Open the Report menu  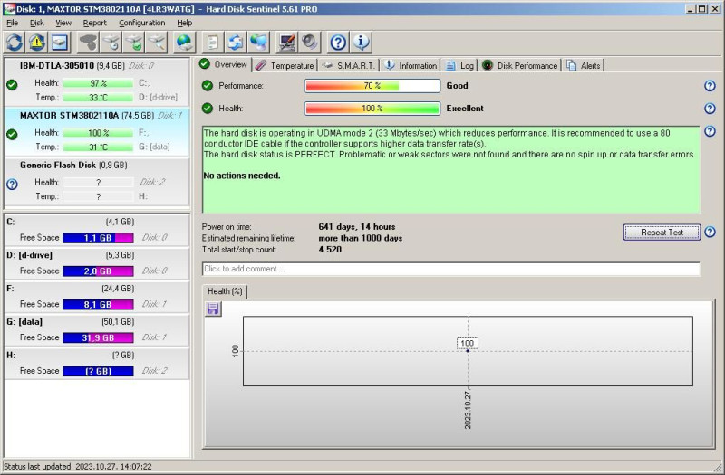[94, 23]
